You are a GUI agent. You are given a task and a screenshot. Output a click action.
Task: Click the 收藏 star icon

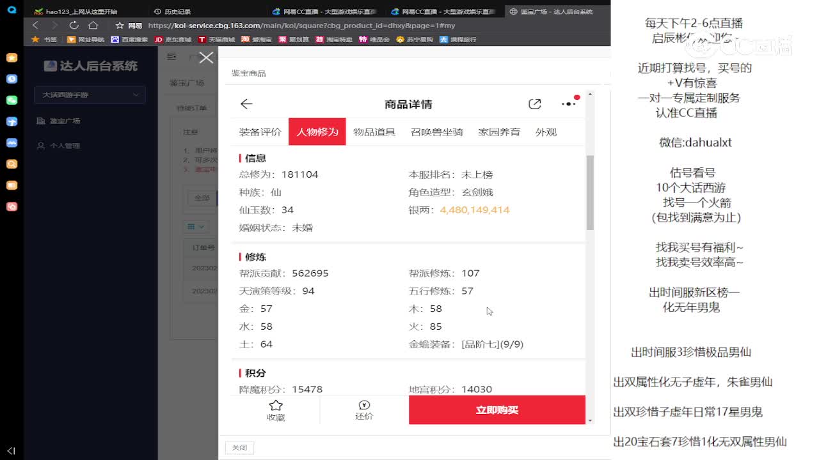click(x=276, y=405)
